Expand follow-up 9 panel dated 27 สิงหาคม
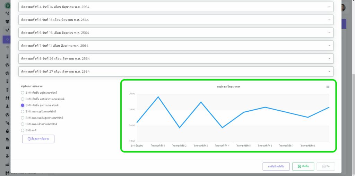Image resolution: width=355 pixels, height=176 pixels. point(176,72)
